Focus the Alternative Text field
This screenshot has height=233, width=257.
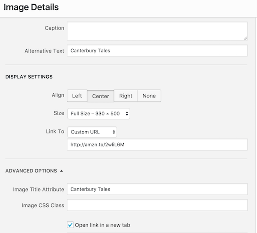click(x=157, y=51)
